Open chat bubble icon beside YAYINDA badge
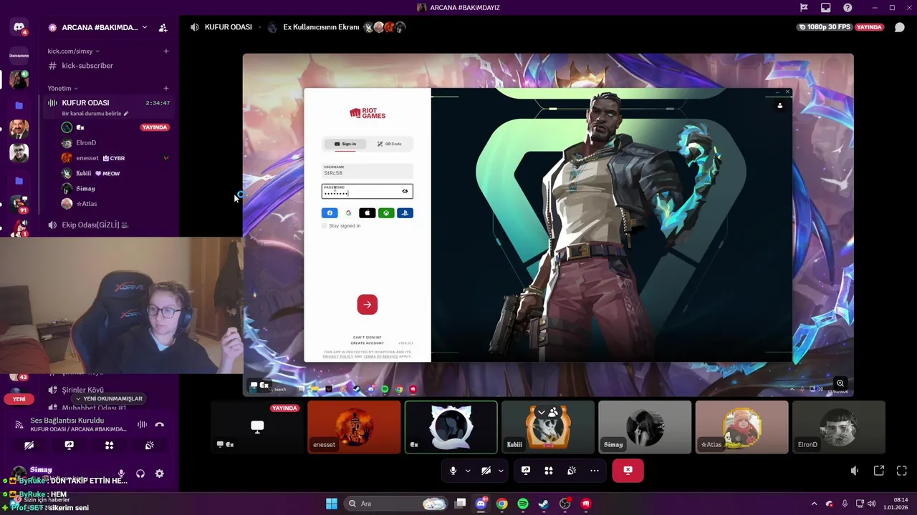Image resolution: width=917 pixels, height=515 pixels. (900, 27)
